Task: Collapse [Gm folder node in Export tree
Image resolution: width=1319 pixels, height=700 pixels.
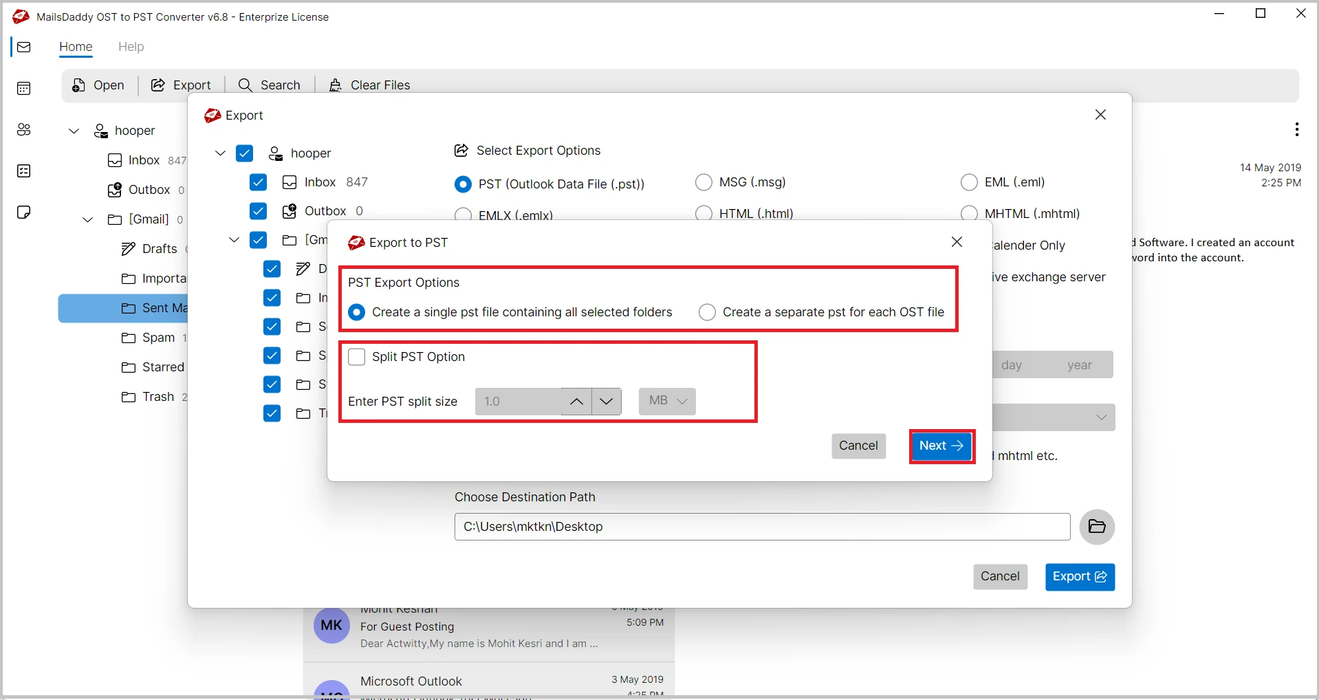Action: [x=234, y=240]
